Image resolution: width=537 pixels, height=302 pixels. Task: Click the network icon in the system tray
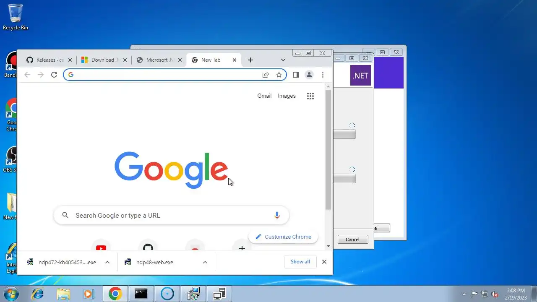(x=485, y=294)
